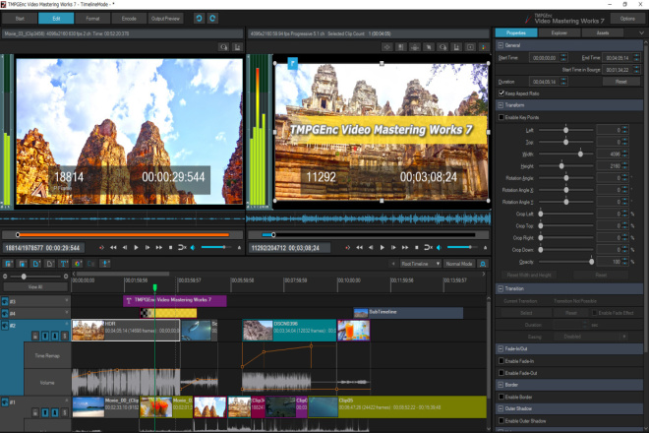Click the redo arrow in the top toolbar
649x433 pixels.
pyautogui.click(x=212, y=19)
